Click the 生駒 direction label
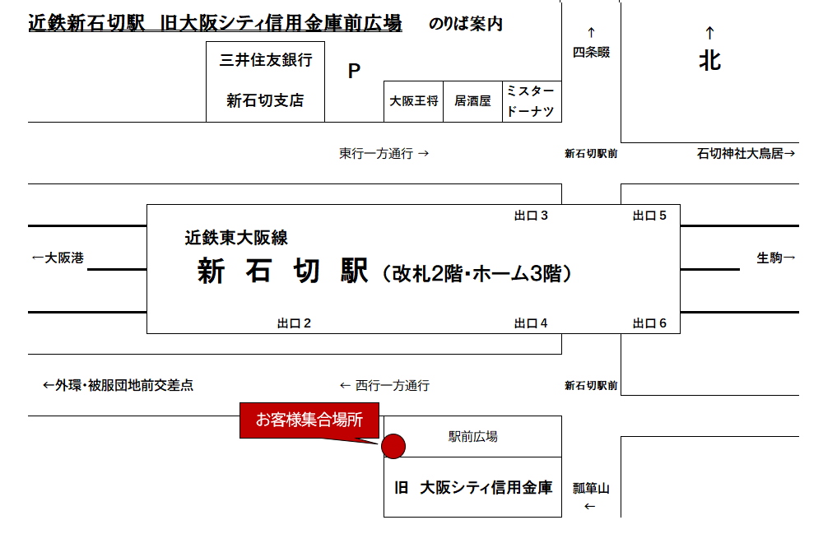The height and width of the screenshot is (534, 823). [x=775, y=258]
